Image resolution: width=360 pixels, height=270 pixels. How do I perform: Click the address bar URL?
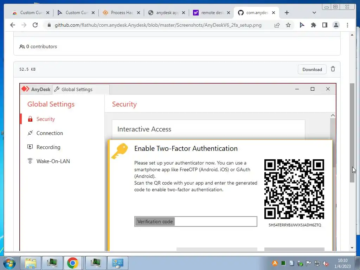tap(158, 25)
